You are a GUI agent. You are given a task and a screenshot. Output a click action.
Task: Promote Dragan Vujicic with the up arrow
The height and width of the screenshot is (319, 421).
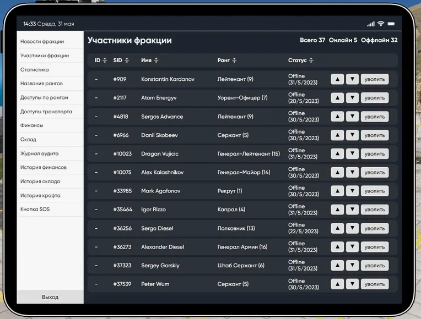pos(337,153)
